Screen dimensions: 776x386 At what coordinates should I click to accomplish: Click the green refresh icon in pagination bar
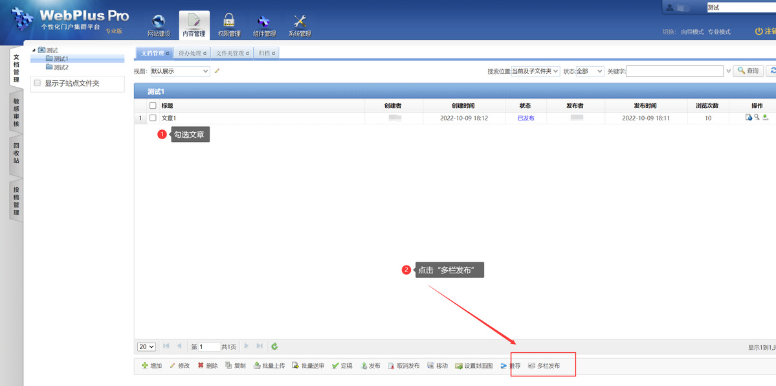click(274, 346)
